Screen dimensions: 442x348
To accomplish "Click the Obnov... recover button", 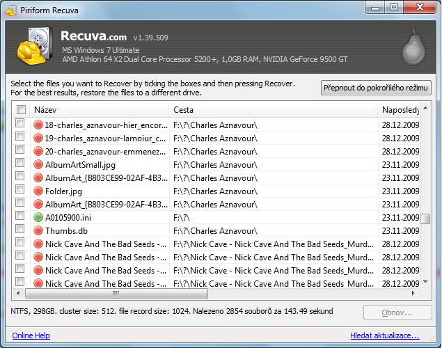I will click(397, 313).
